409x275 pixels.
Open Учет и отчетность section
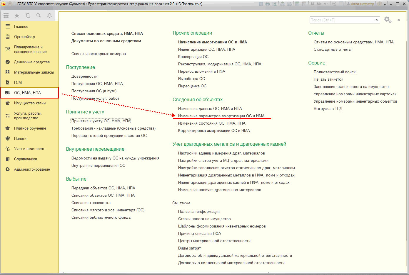(x=29, y=149)
